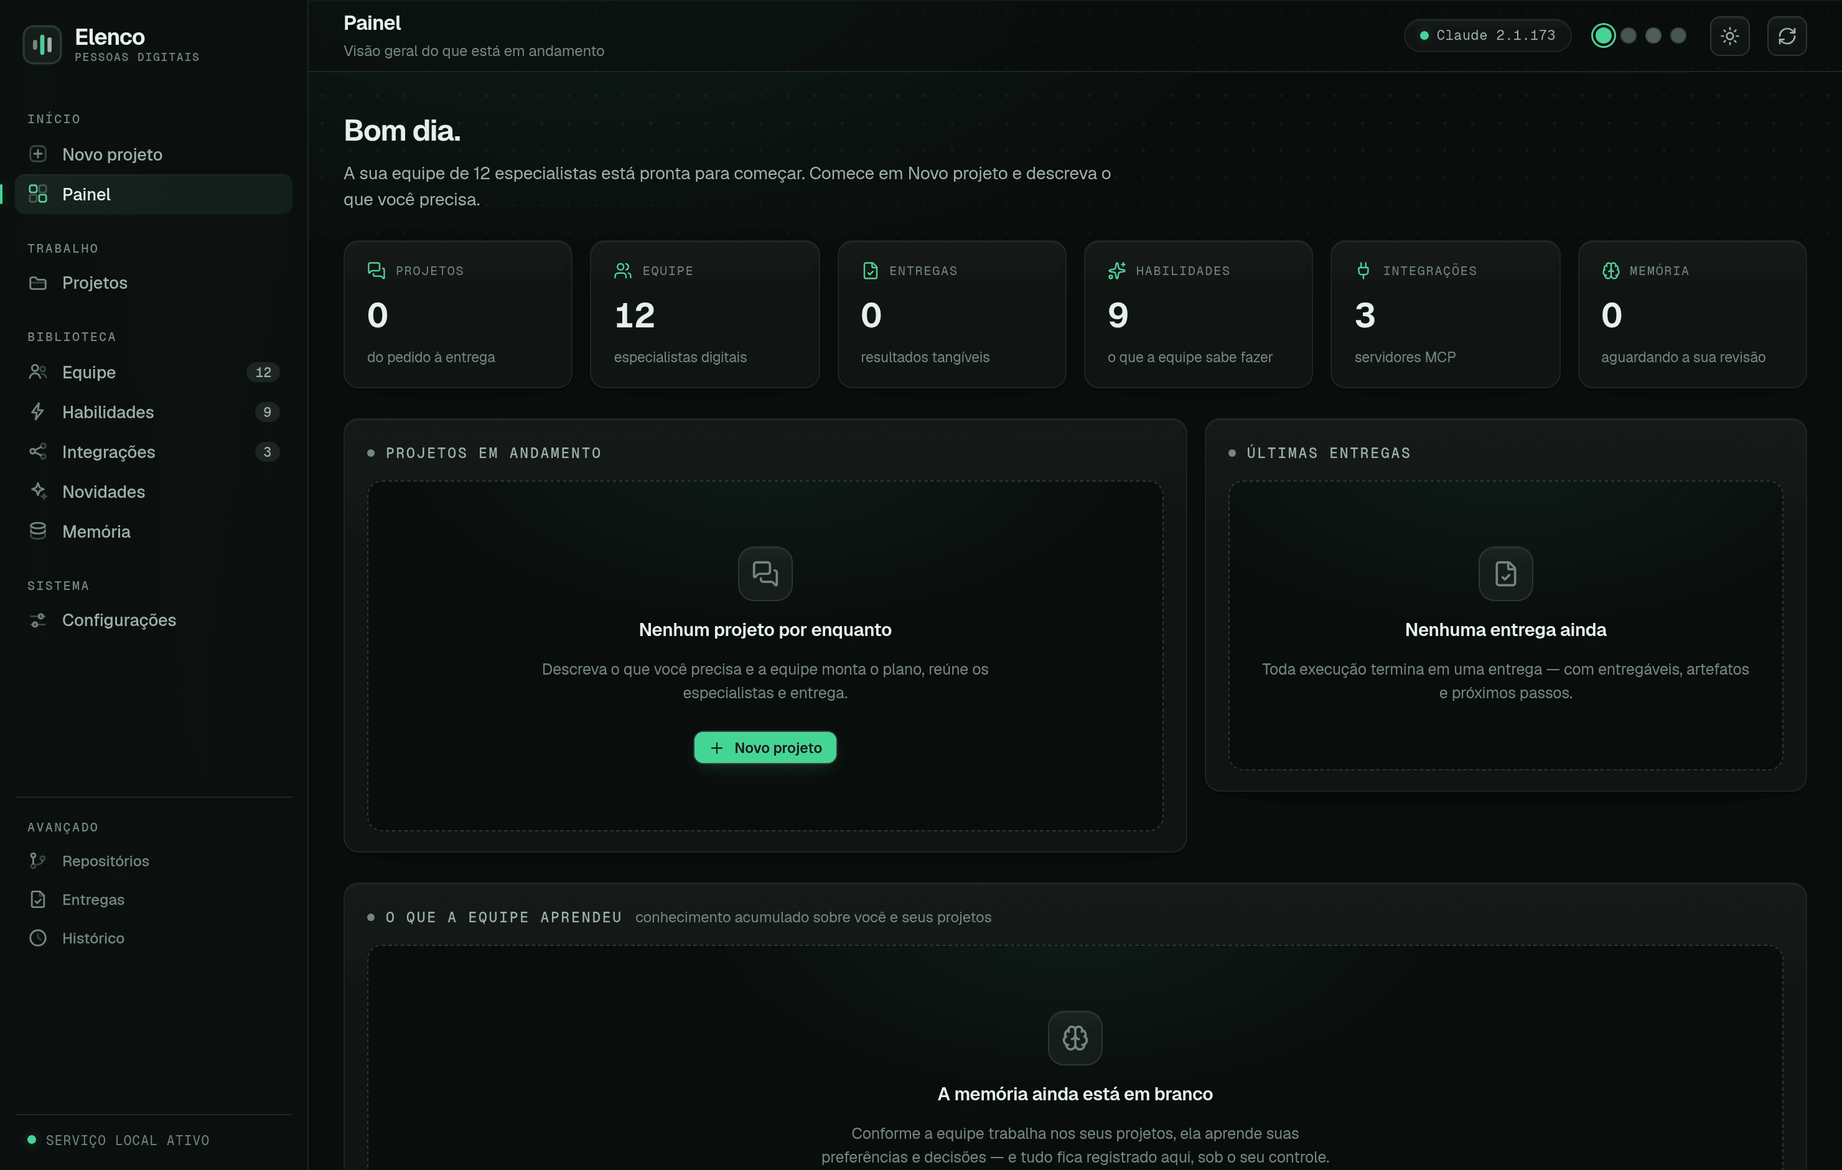The image size is (1842, 1170).
Task: Click the 'aguardando a sua revisão' caption
Action: (x=1683, y=357)
